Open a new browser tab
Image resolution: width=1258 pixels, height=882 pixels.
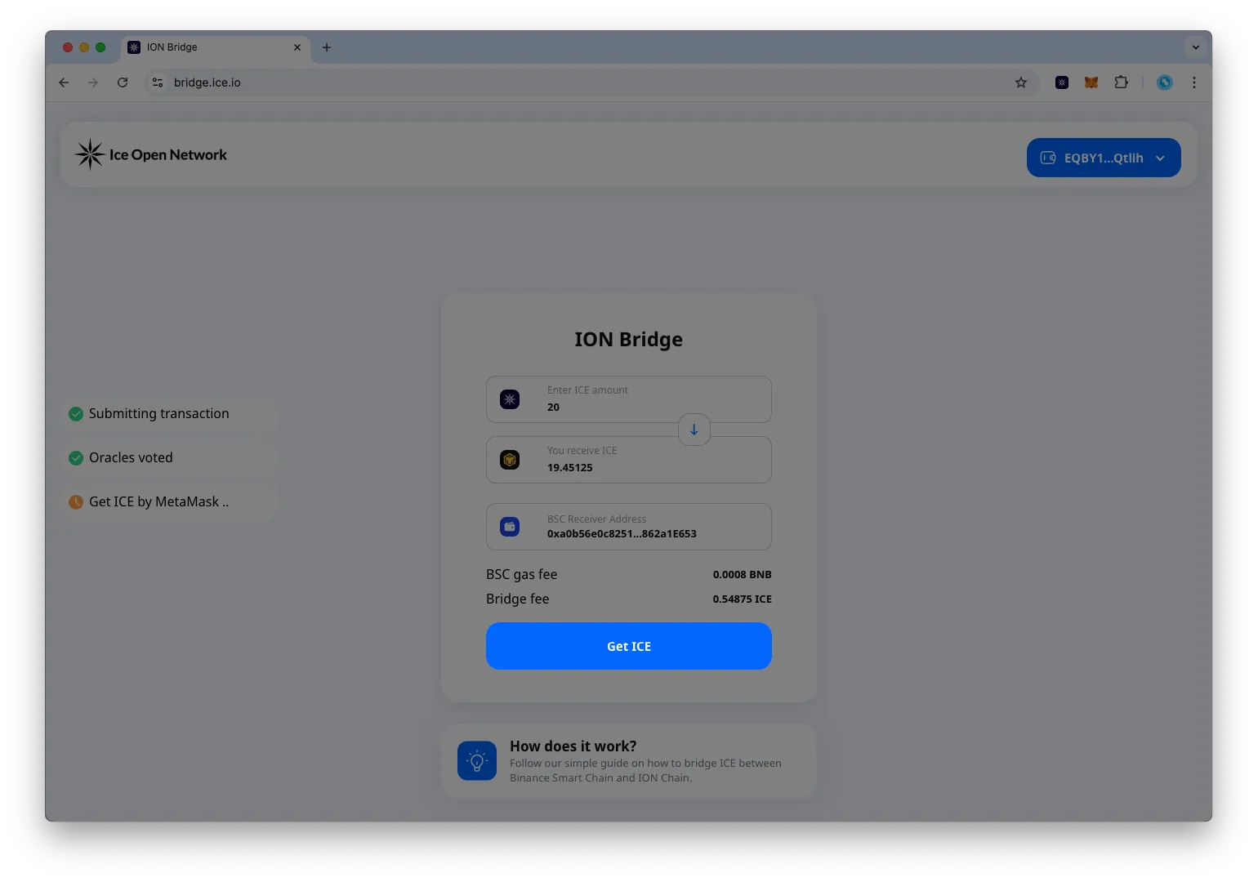pyautogui.click(x=327, y=47)
